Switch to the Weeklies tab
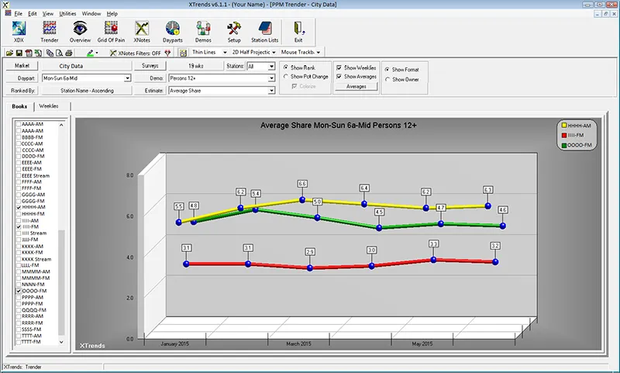Screen dimensions: 620x373 click(x=49, y=106)
